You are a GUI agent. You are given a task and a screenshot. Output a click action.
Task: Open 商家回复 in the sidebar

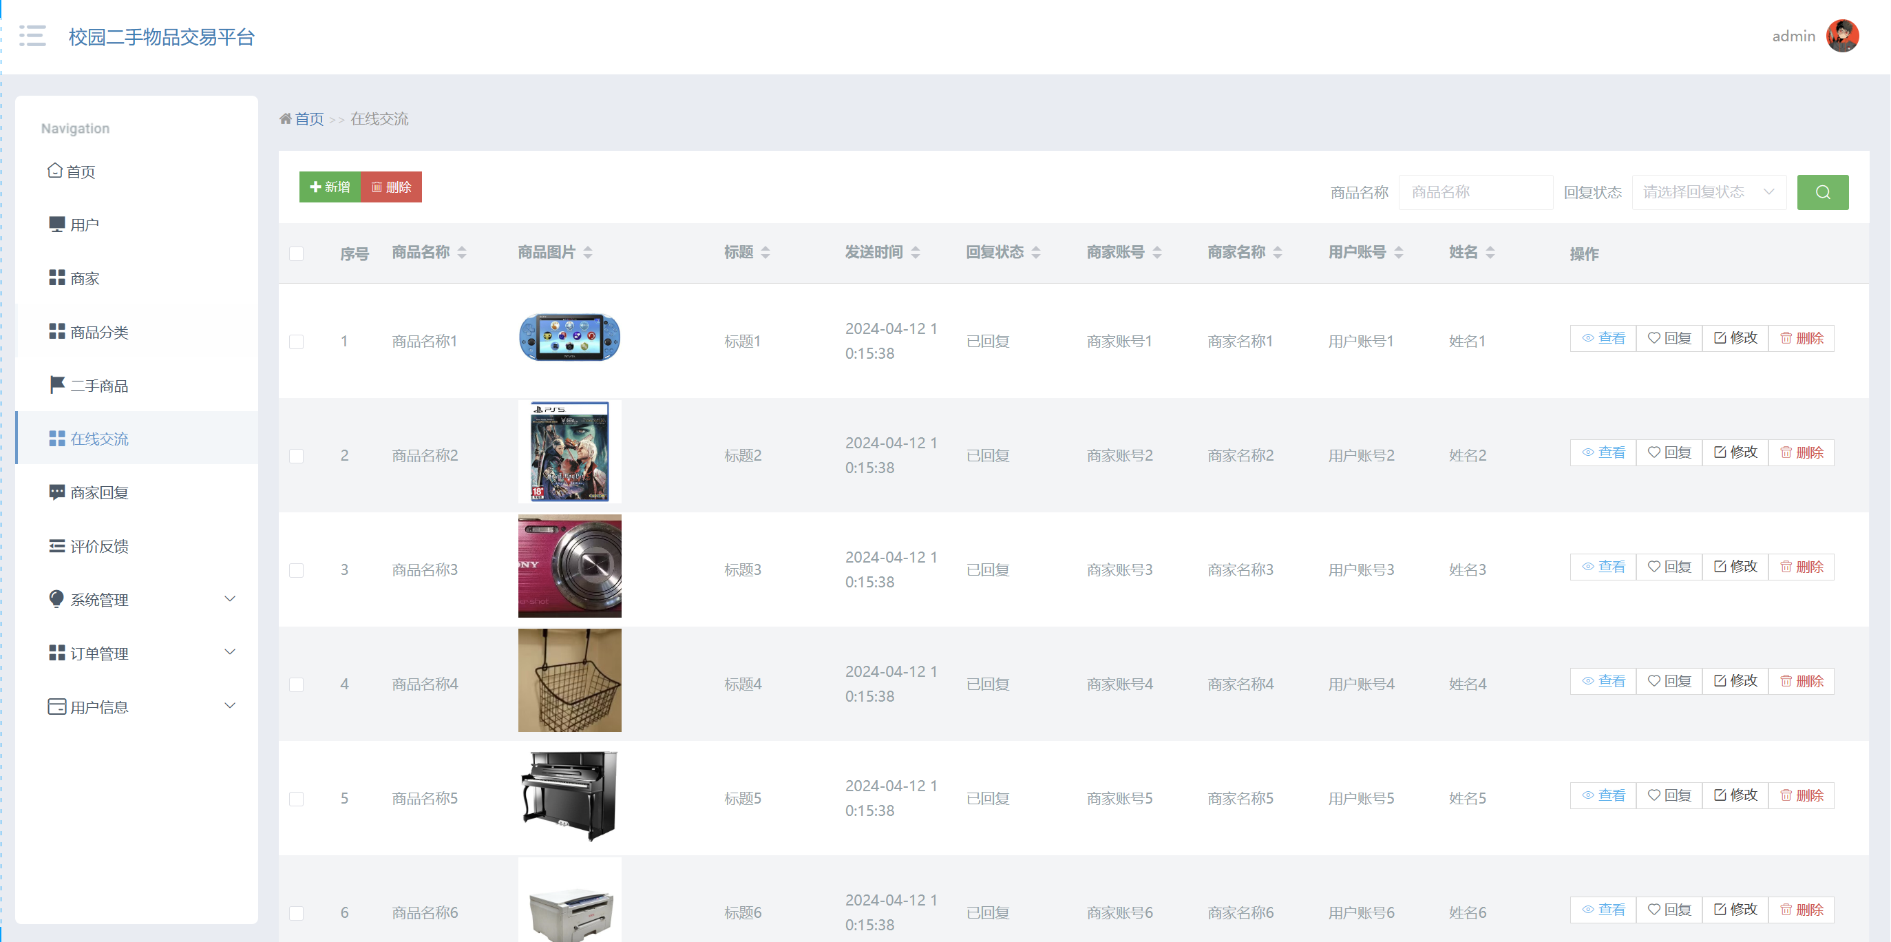99,492
